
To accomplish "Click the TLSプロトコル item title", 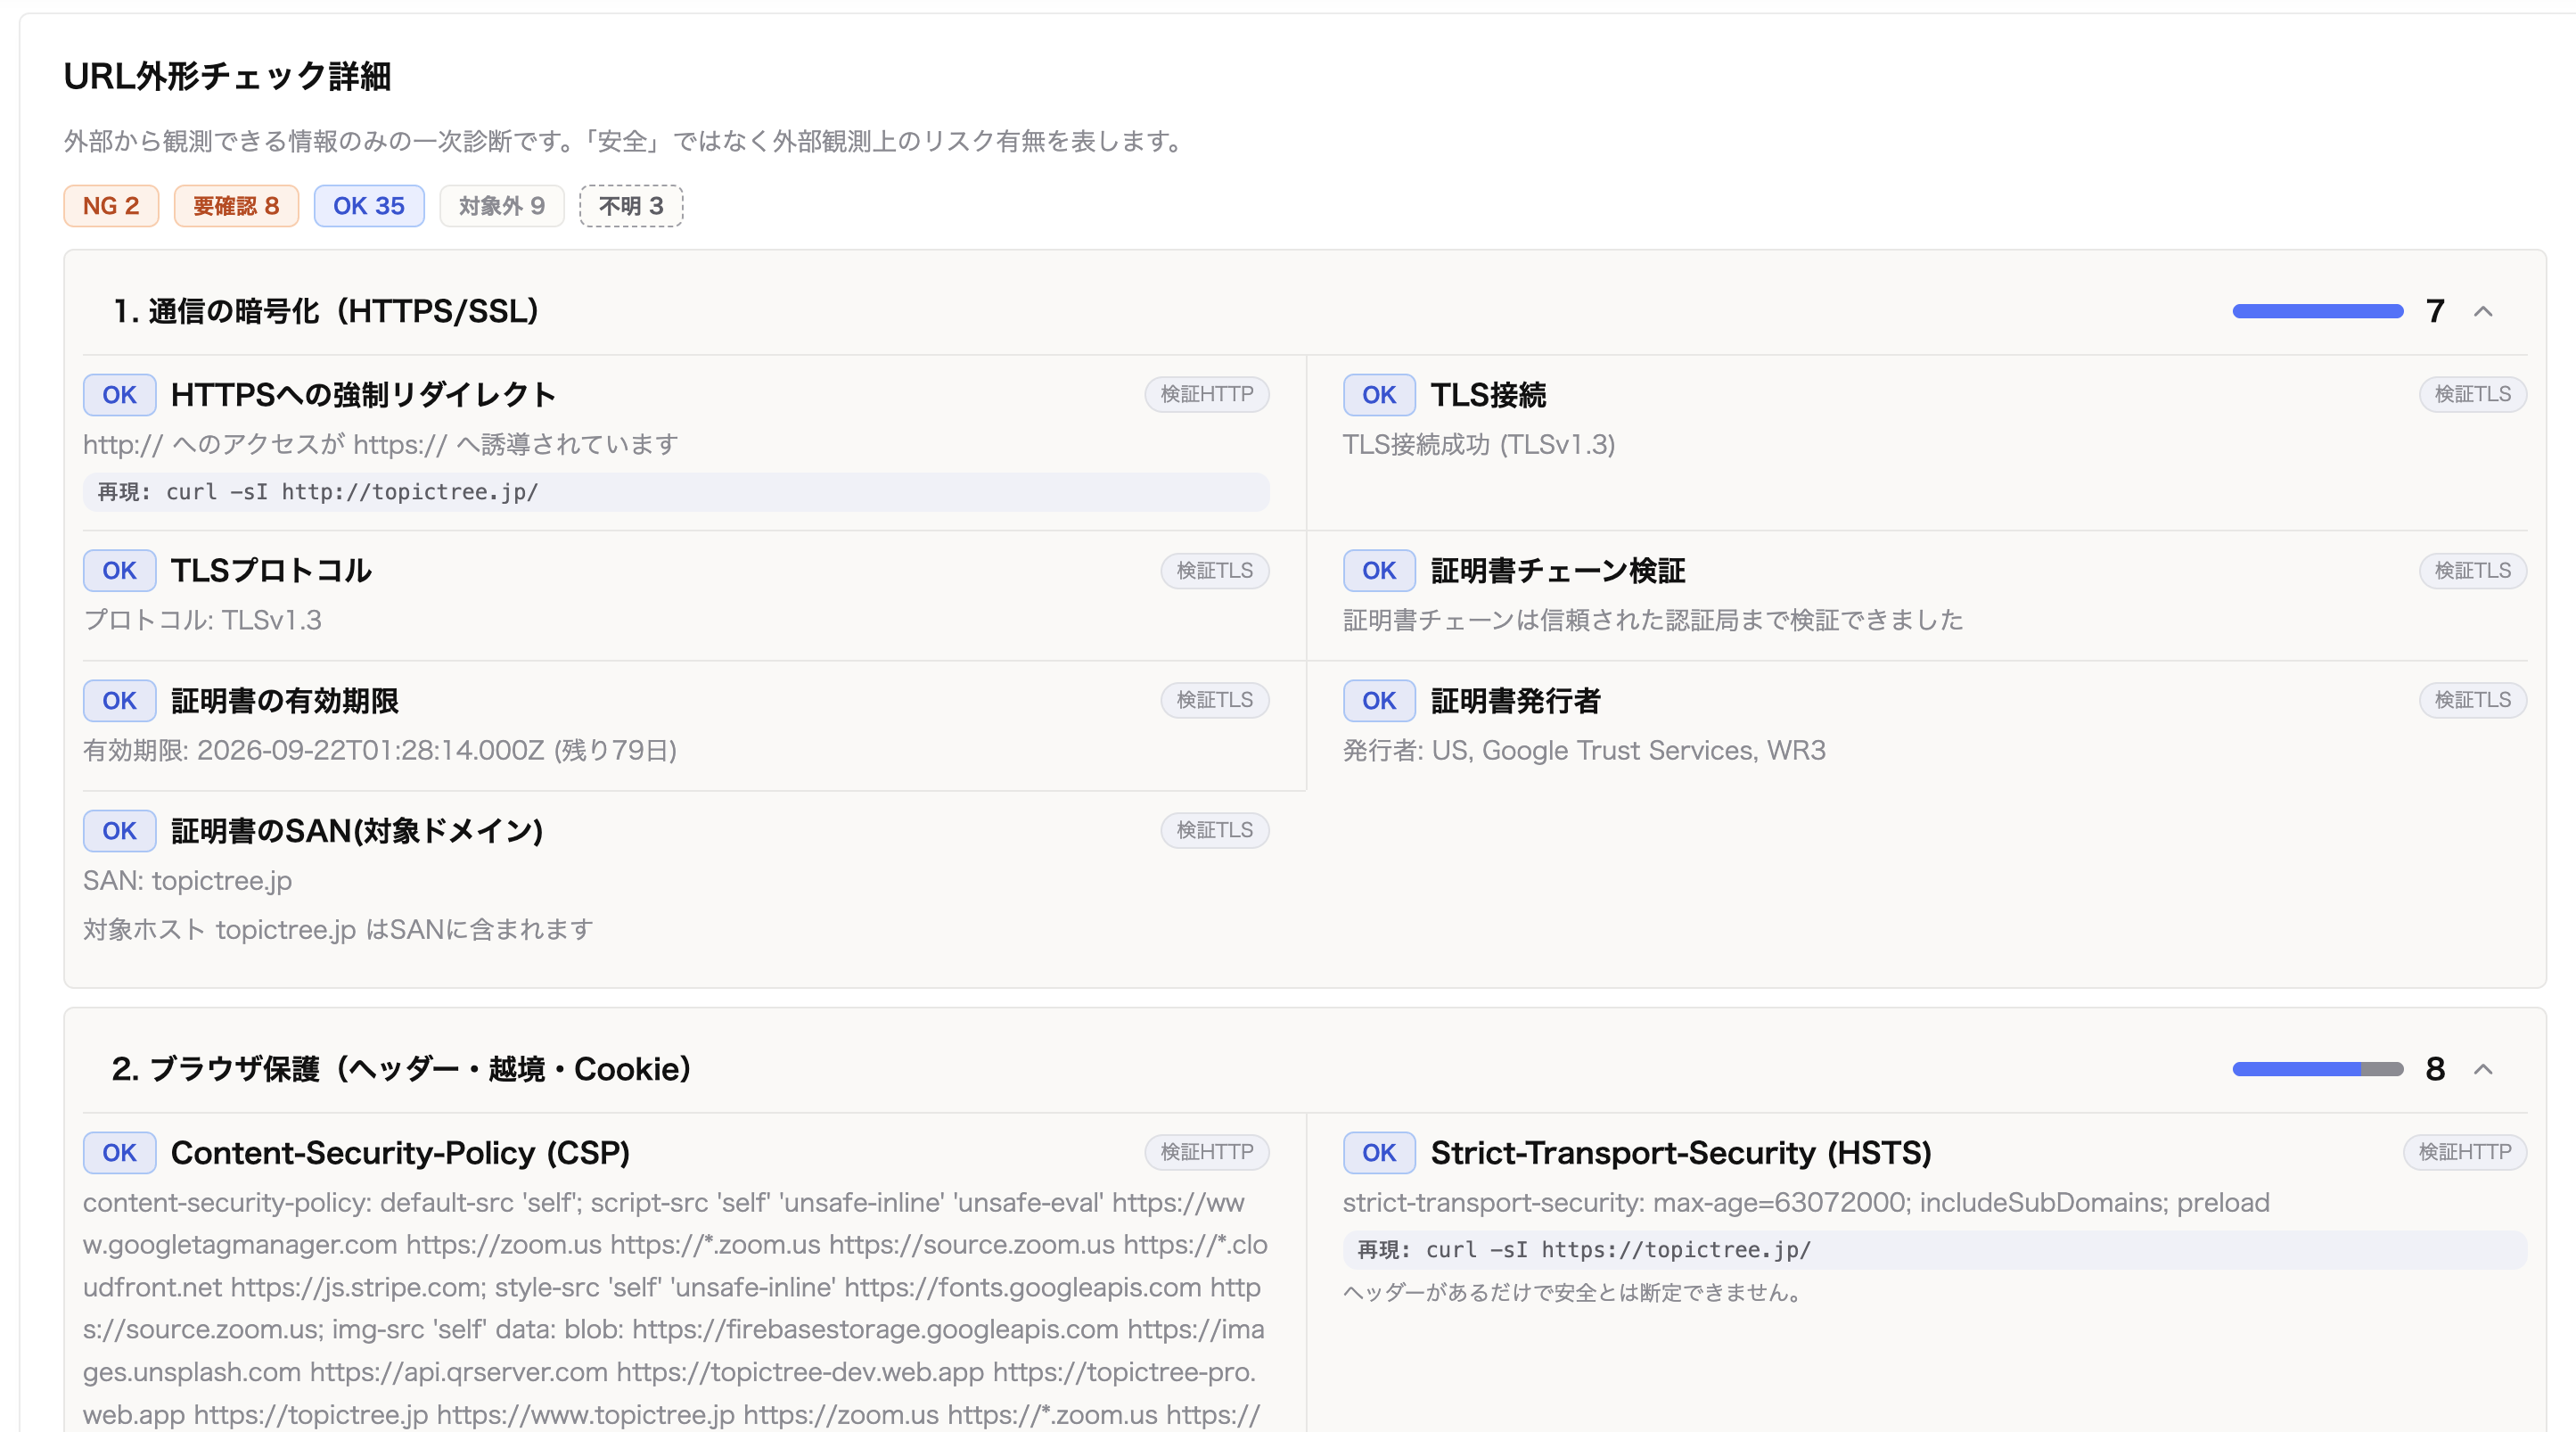I will click(x=272, y=571).
